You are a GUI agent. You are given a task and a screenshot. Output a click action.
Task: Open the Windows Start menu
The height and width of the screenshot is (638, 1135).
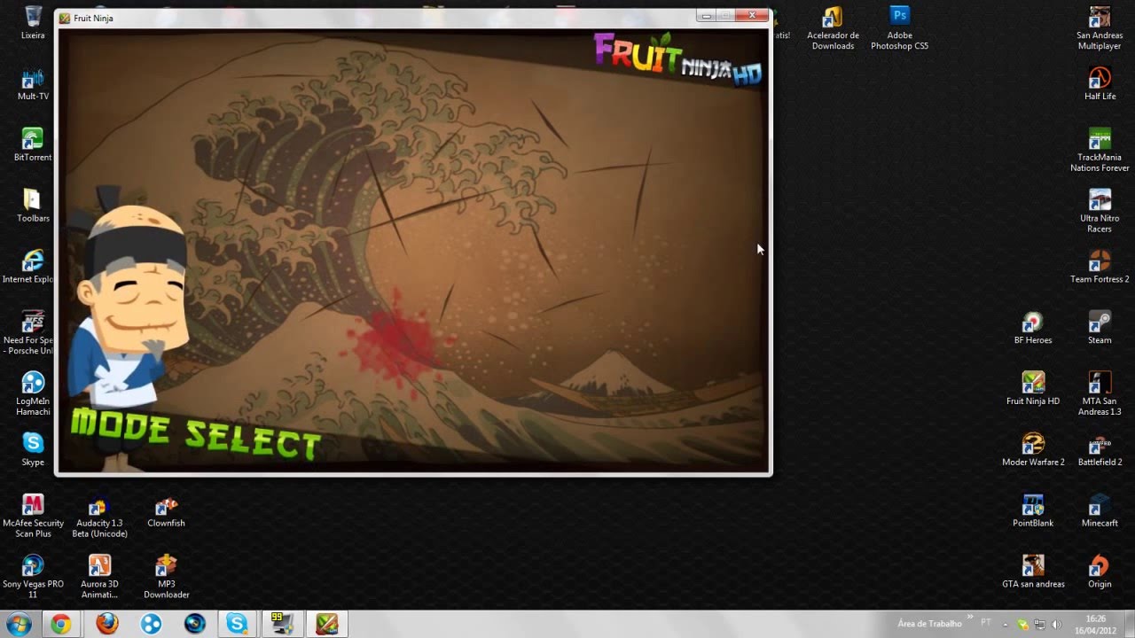tap(18, 625)
